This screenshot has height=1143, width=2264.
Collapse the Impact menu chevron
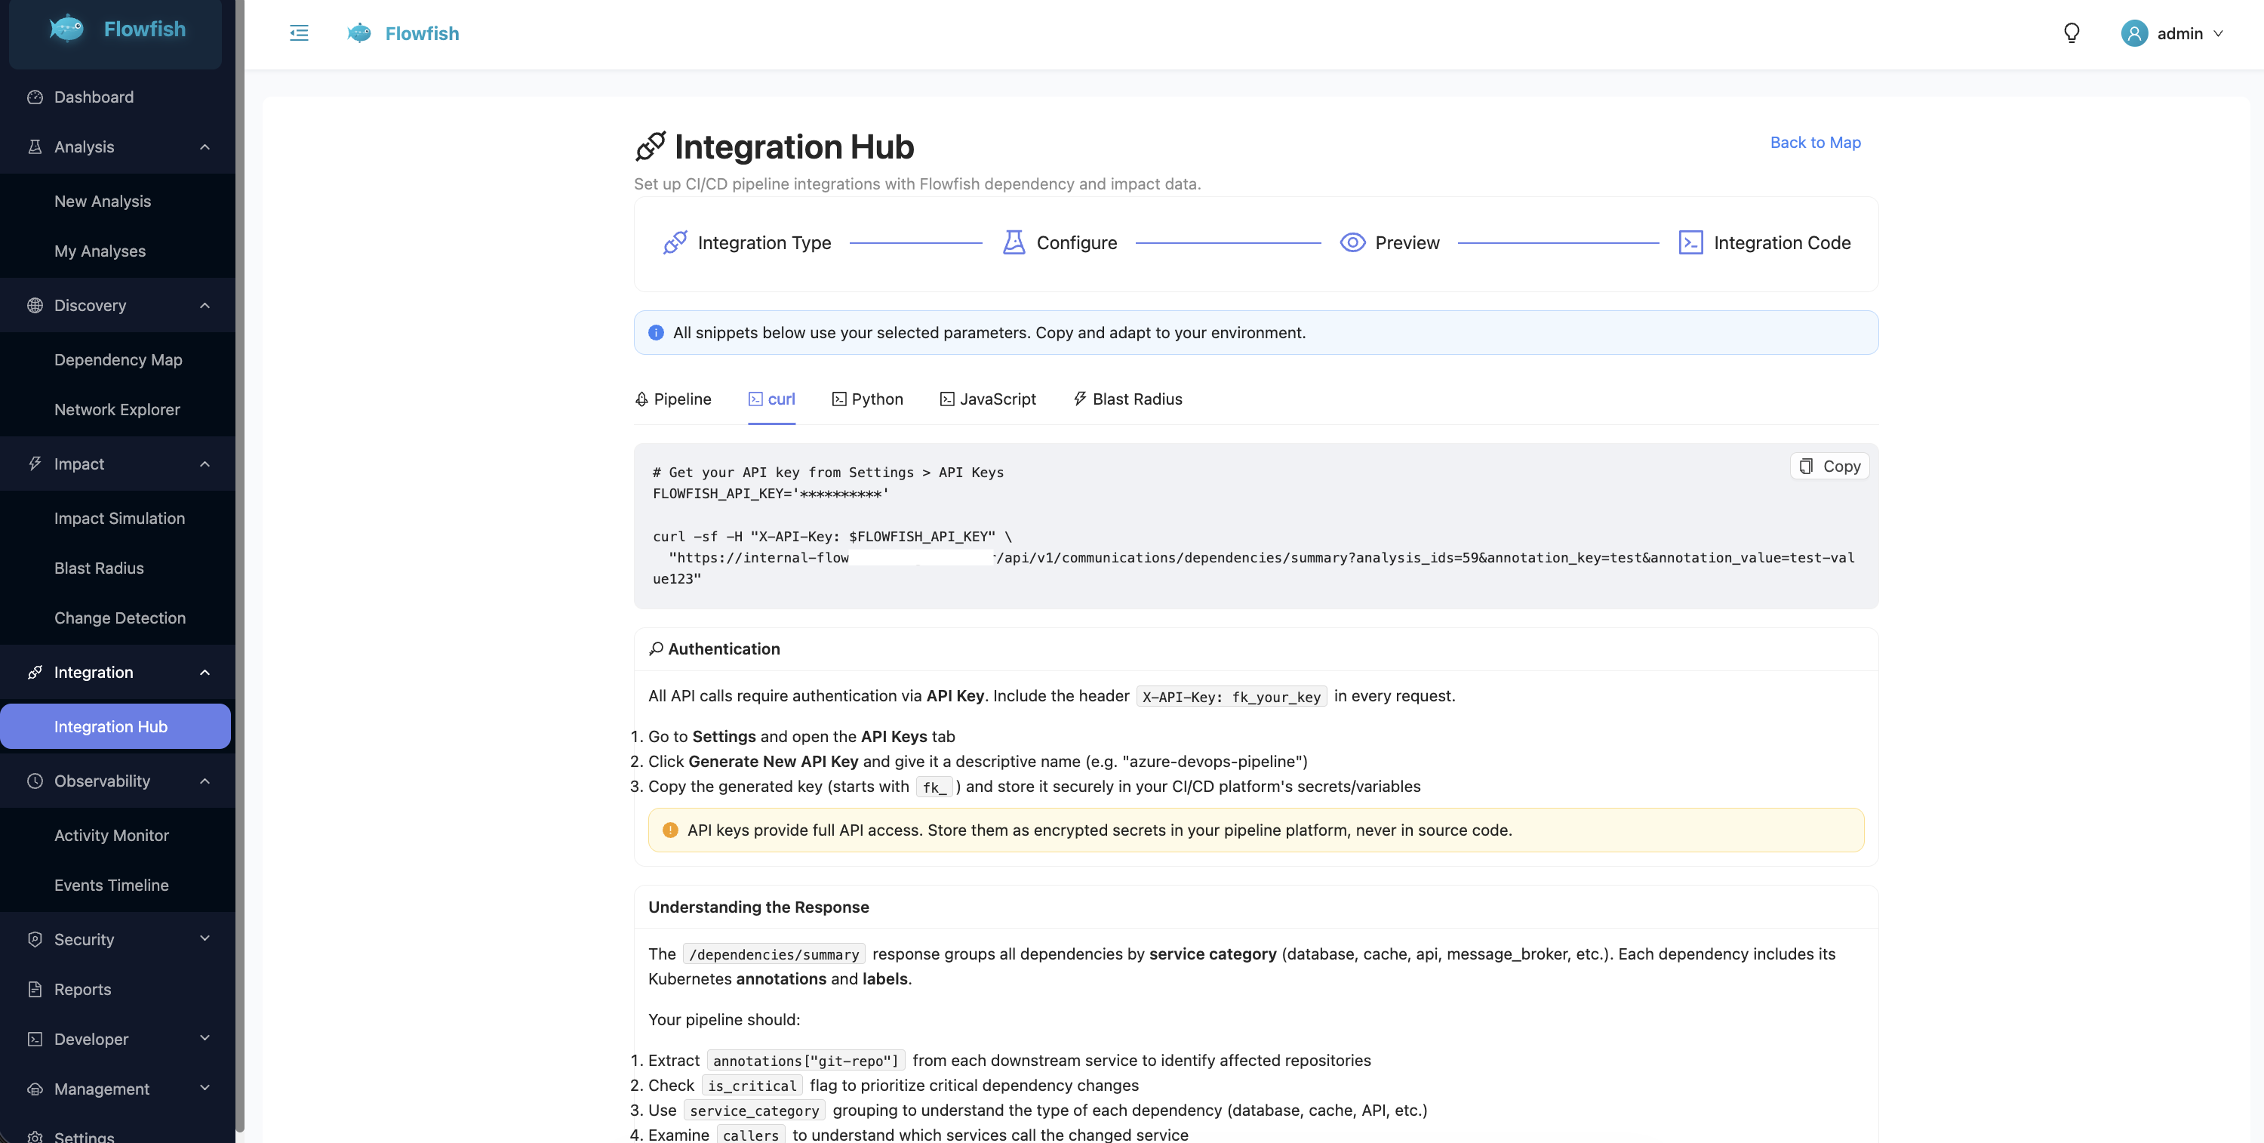205,464
